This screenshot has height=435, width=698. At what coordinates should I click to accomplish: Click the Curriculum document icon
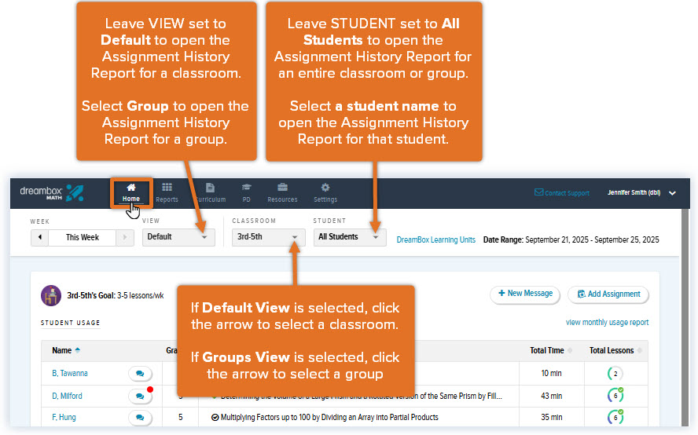[210, 188]
